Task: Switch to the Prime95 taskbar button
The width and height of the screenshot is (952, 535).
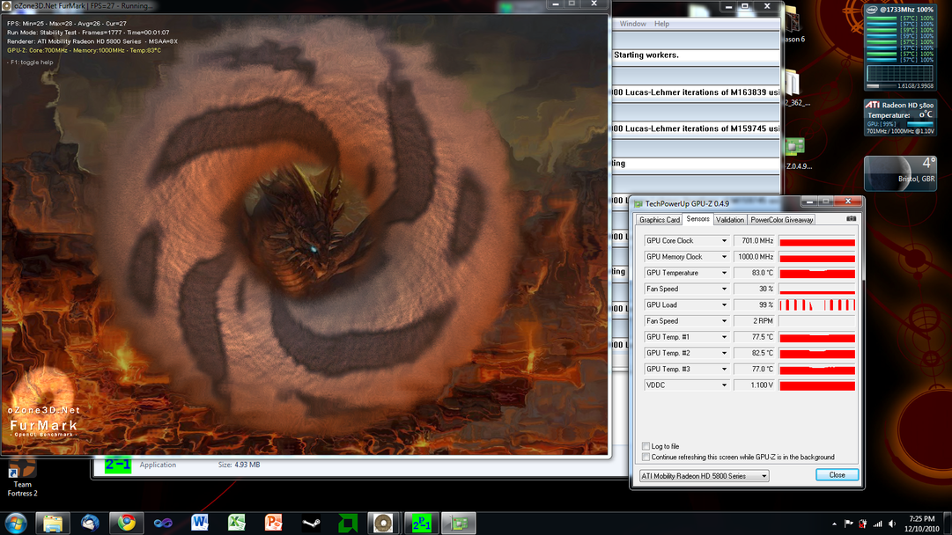Action: [421, 523]
